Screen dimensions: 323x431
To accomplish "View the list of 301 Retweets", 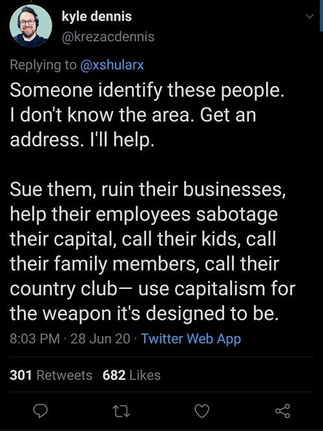I will 51,375.
